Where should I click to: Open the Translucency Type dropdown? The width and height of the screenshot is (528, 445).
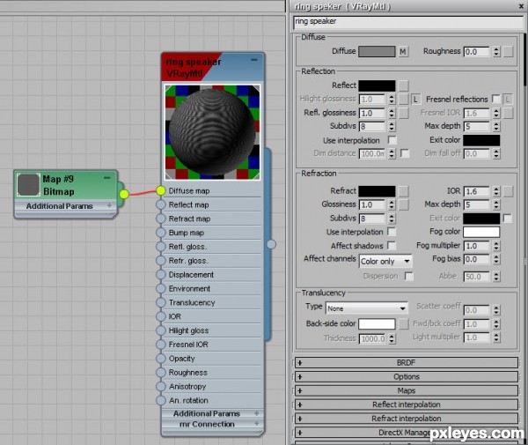(x=366, y=308)
